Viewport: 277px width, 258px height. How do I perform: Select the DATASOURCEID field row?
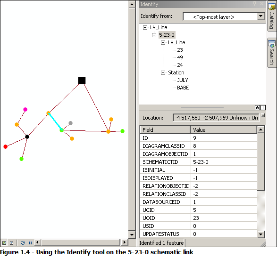pyautogui.click(x=199, y=202)
